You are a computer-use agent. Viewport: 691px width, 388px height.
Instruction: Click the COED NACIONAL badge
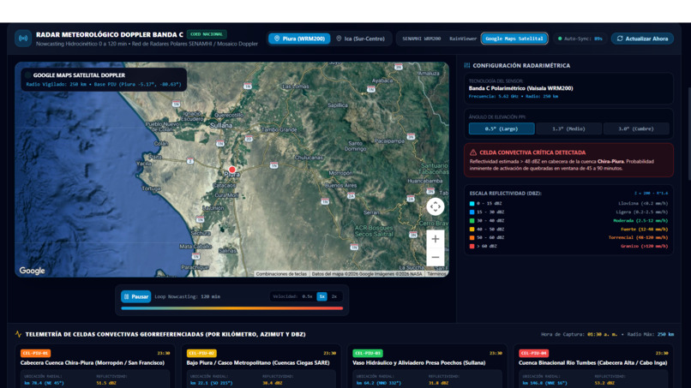(207, 34)
